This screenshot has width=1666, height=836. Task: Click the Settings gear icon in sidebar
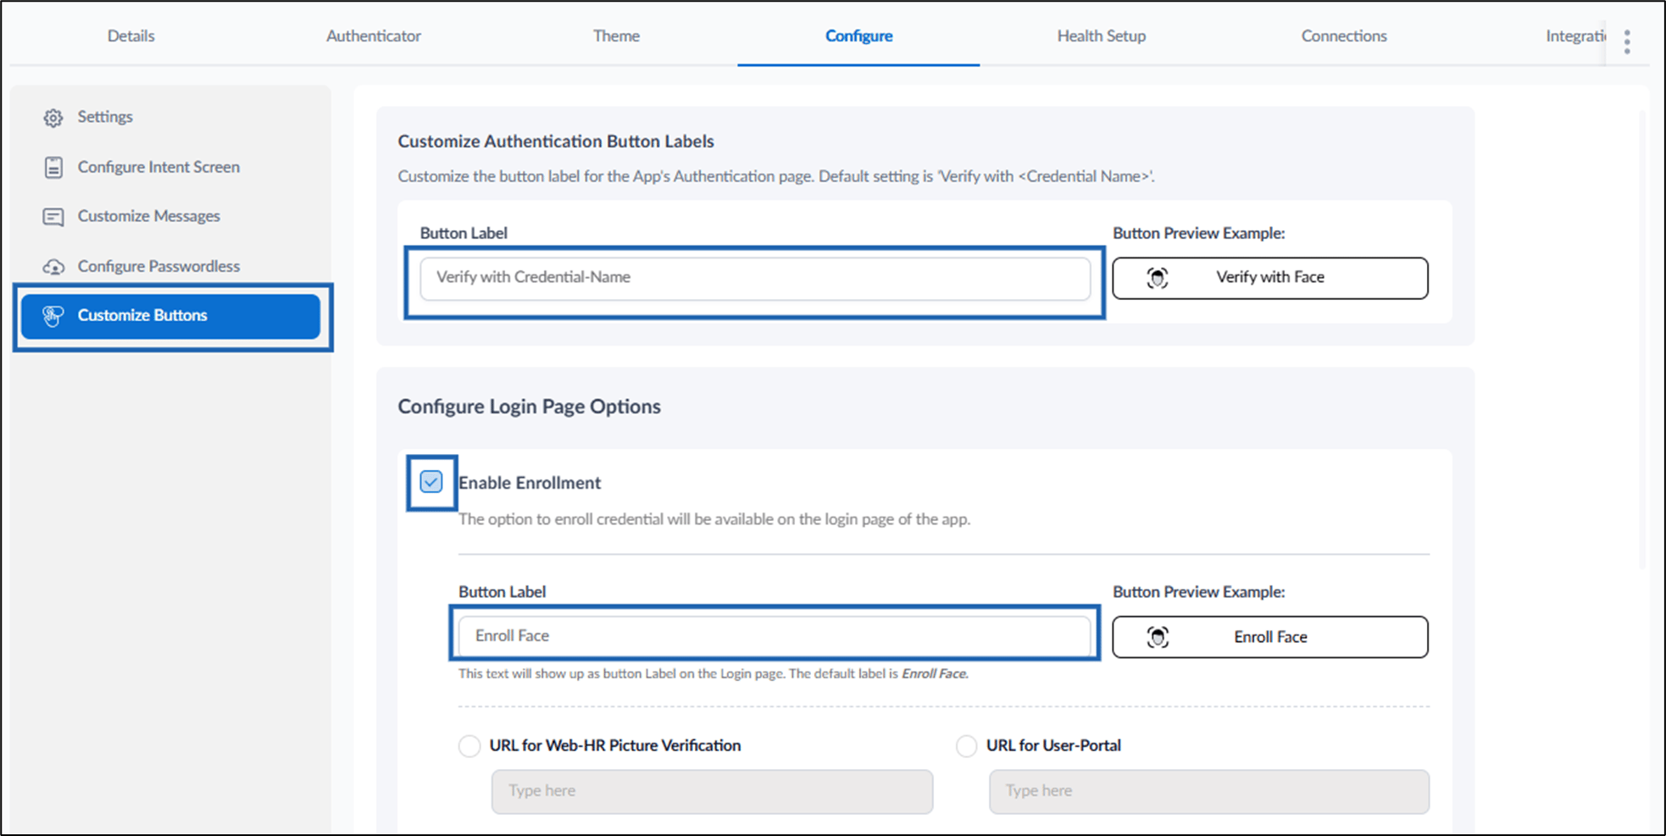pyautogui.click(x=53, y=118)
